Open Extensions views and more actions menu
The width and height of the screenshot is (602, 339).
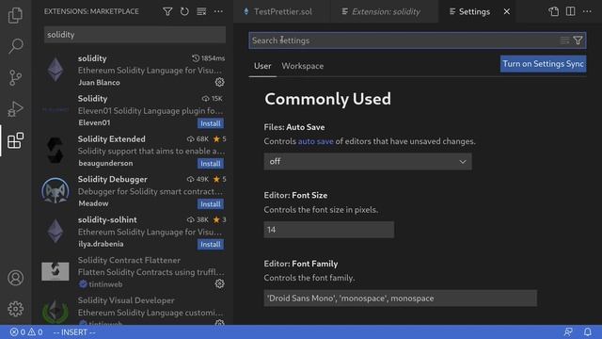point(218,11)
